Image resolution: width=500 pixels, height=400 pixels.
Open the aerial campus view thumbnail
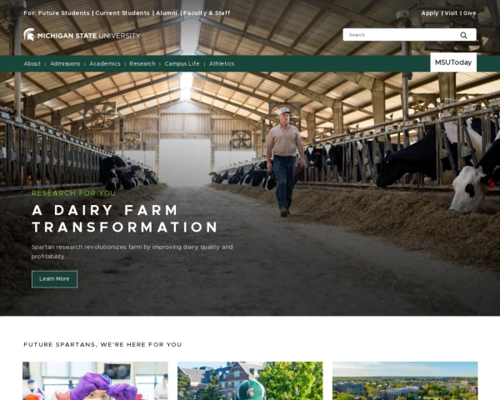tap(405, 381)
